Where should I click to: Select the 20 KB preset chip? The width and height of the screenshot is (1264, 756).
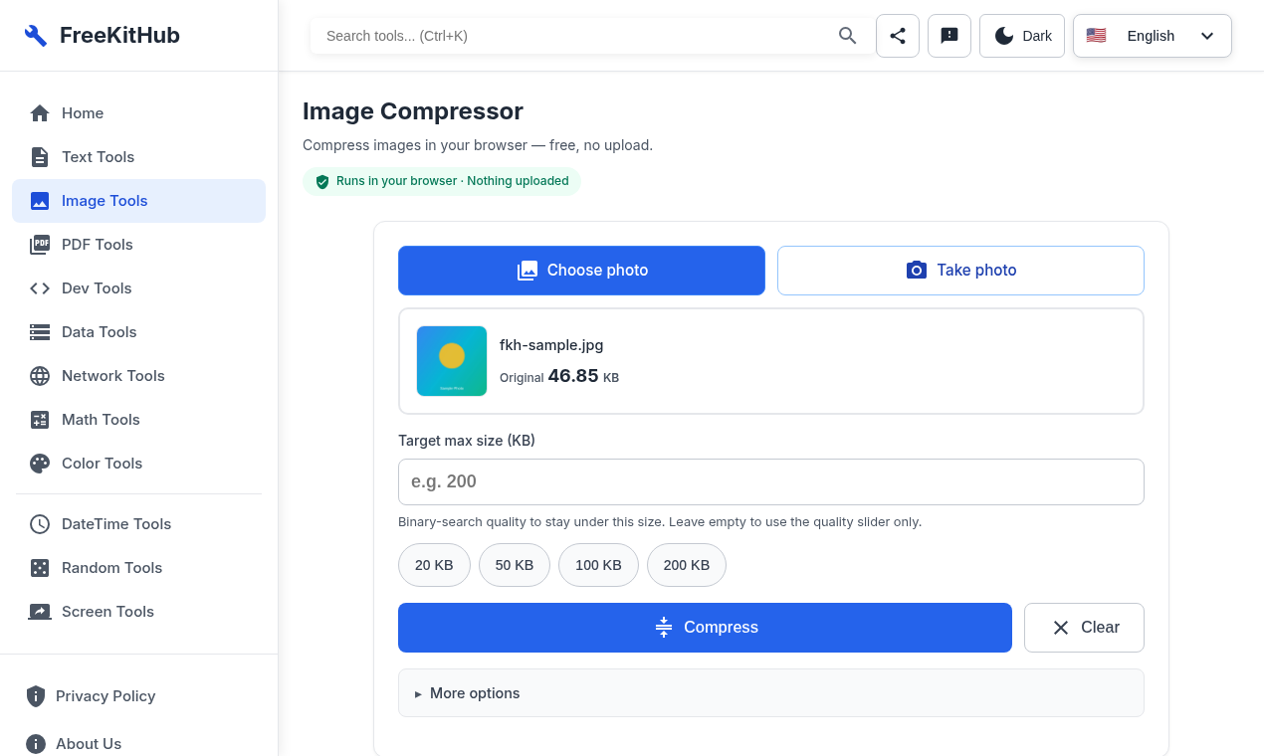(434, 565)
